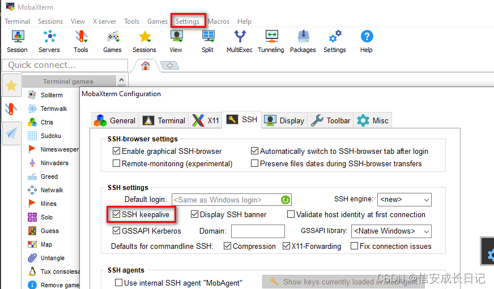
Task: Switch to the Misc configuration tab
Action: coord(373,120)
